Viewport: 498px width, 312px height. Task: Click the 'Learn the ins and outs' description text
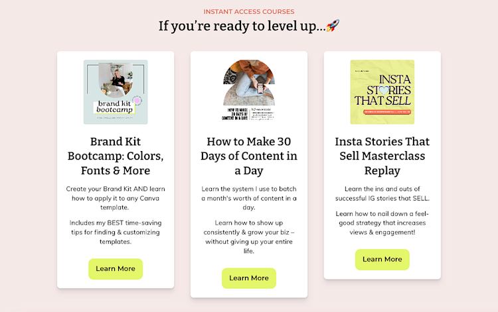[382, 193]
